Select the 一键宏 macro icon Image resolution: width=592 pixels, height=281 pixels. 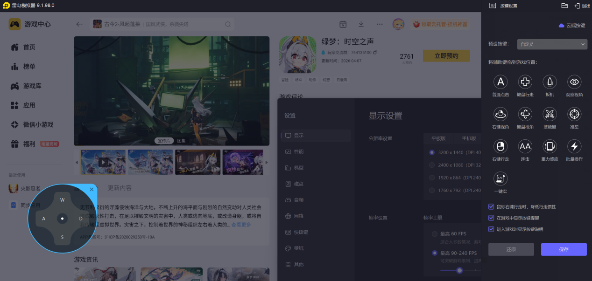point(500,178)
